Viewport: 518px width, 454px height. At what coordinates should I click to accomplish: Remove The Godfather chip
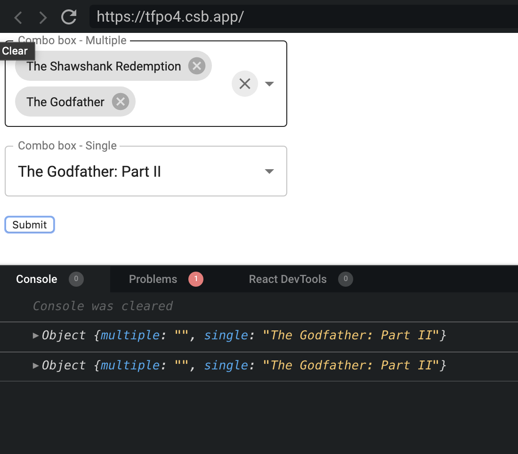click(120, 102)
